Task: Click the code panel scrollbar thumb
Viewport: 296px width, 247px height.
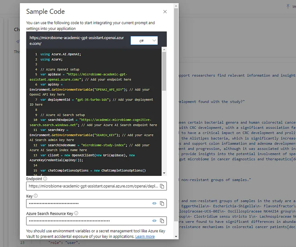Action: [164, 71]
